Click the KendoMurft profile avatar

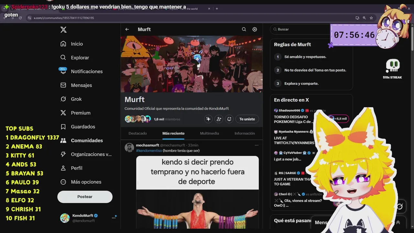coord(65,218)
